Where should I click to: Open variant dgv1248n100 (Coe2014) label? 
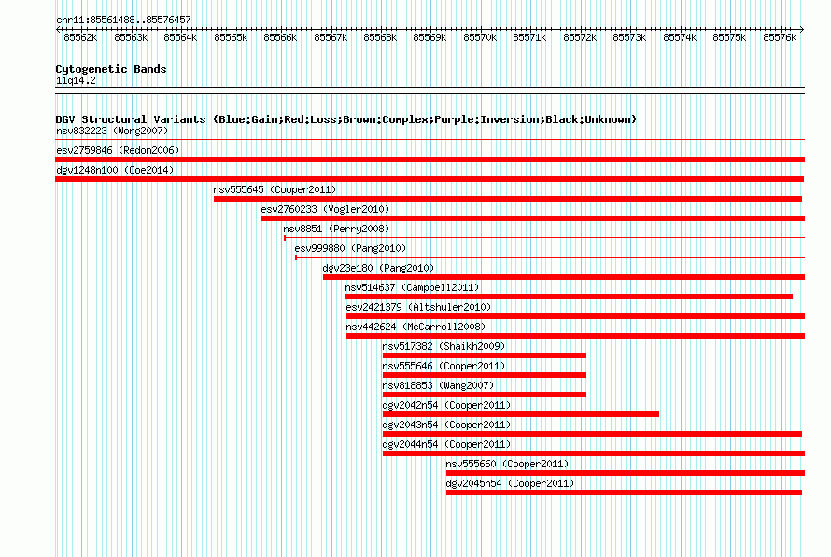pos(115,170)
